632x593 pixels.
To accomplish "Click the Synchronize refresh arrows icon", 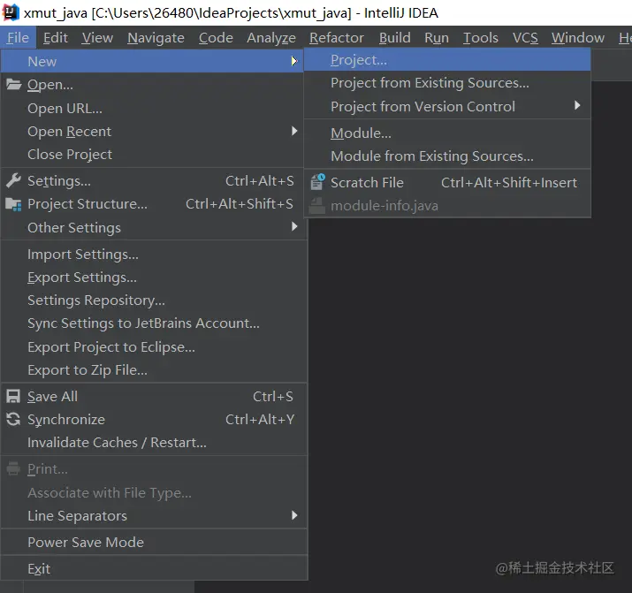I will 13,420.
